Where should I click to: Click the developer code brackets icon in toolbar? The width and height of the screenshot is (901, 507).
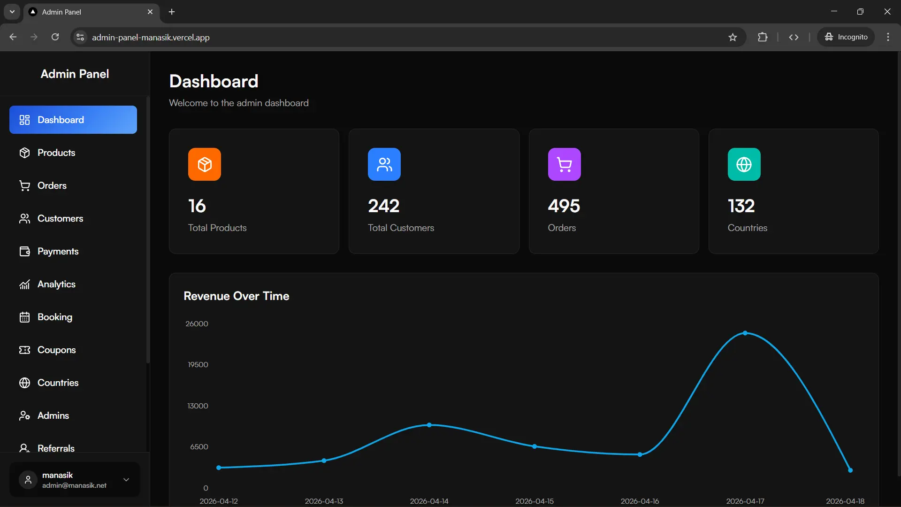click(x=794, y=37)
